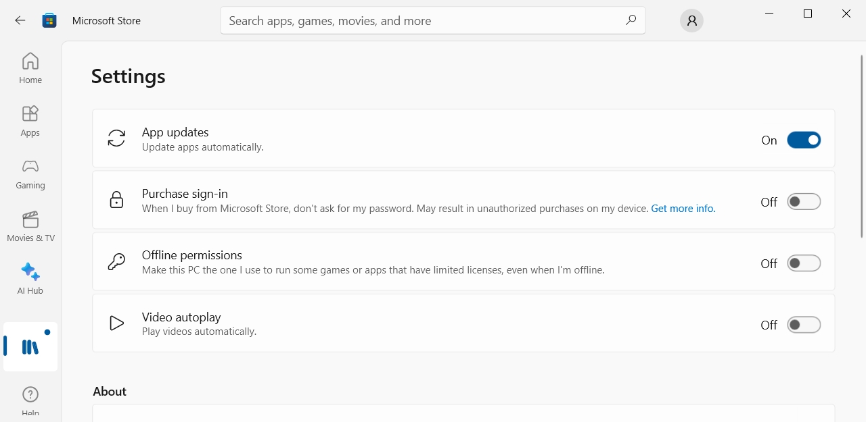The height and width of the screenshot is (422, 866).
Task: Open the Apps section in sidebar
Action: (x=30, y=121)
